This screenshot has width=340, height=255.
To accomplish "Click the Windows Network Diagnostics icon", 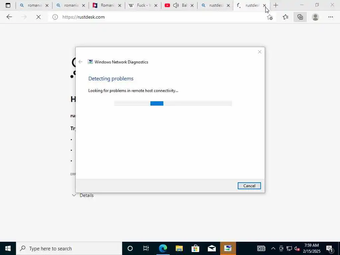I will point(90,62).
